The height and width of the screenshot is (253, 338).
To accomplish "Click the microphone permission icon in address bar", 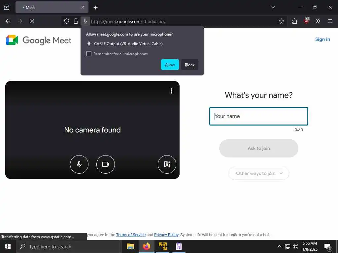I will click(85, 21).
